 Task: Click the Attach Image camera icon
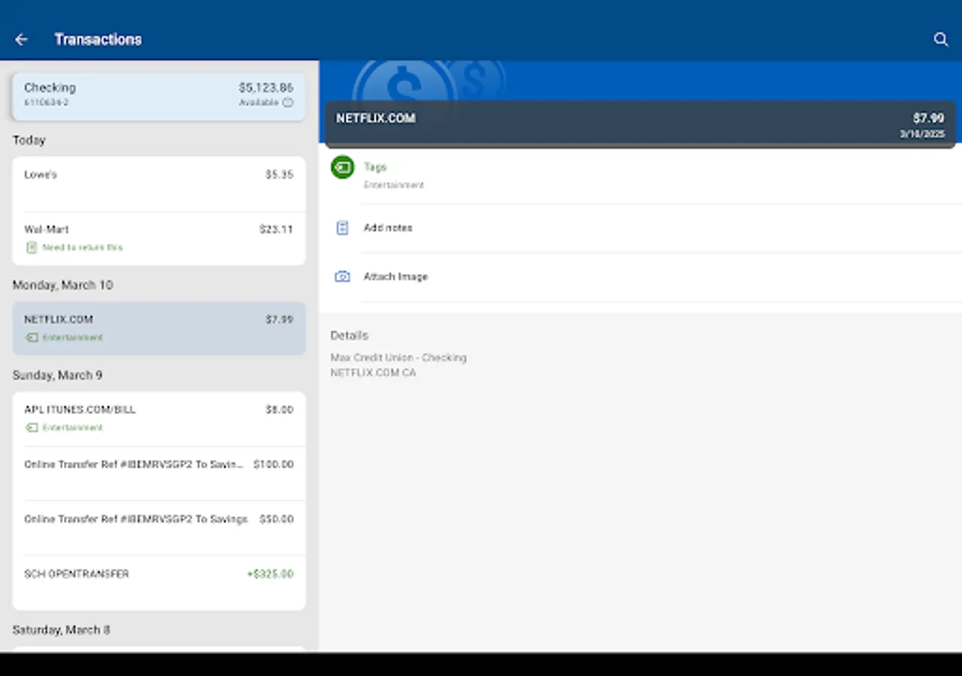click(x=342, y=276)
